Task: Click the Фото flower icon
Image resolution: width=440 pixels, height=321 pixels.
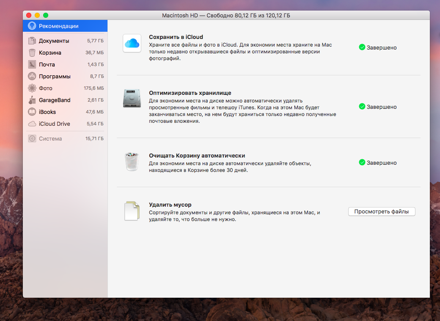Action: pyautogui.click(x=32, y=88)
